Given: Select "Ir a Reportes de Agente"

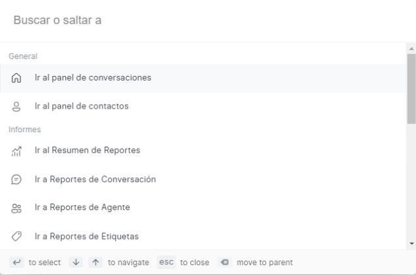Looking at the screenshot, I should (82, 208).
